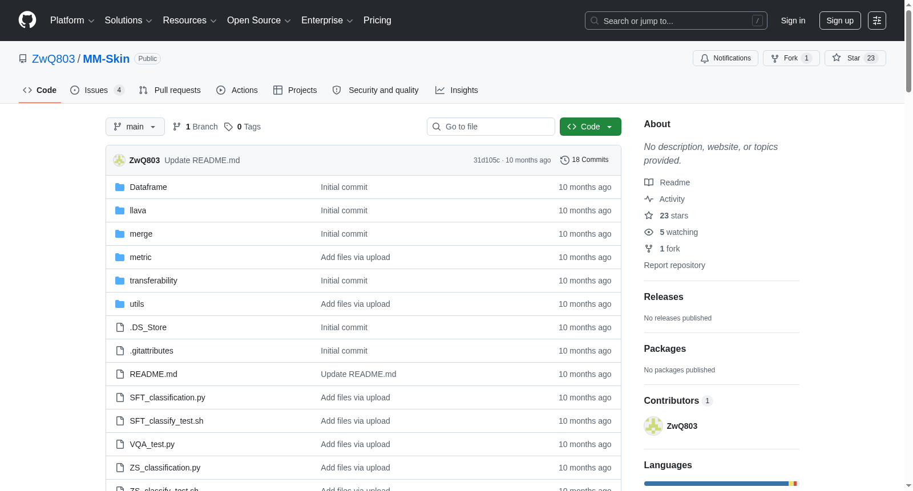Viewport: 913px width, 491px height.
Task: Click the languages color bar
Action: 721,484
